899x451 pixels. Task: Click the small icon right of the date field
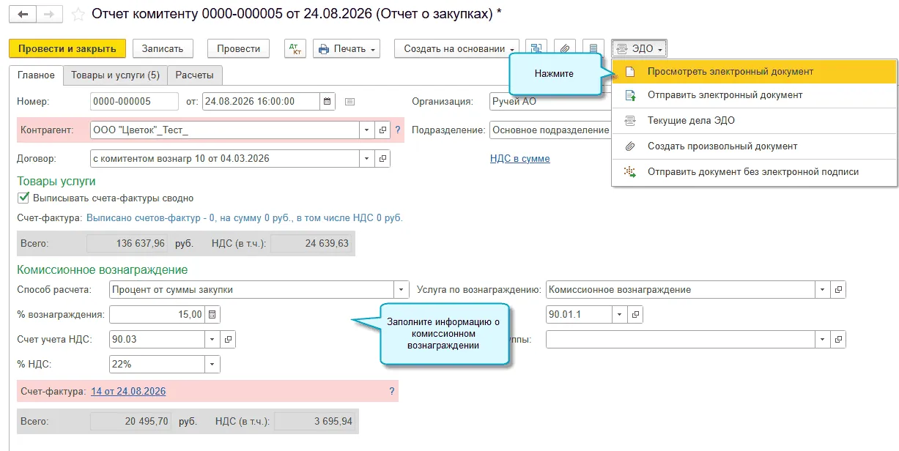349,102
